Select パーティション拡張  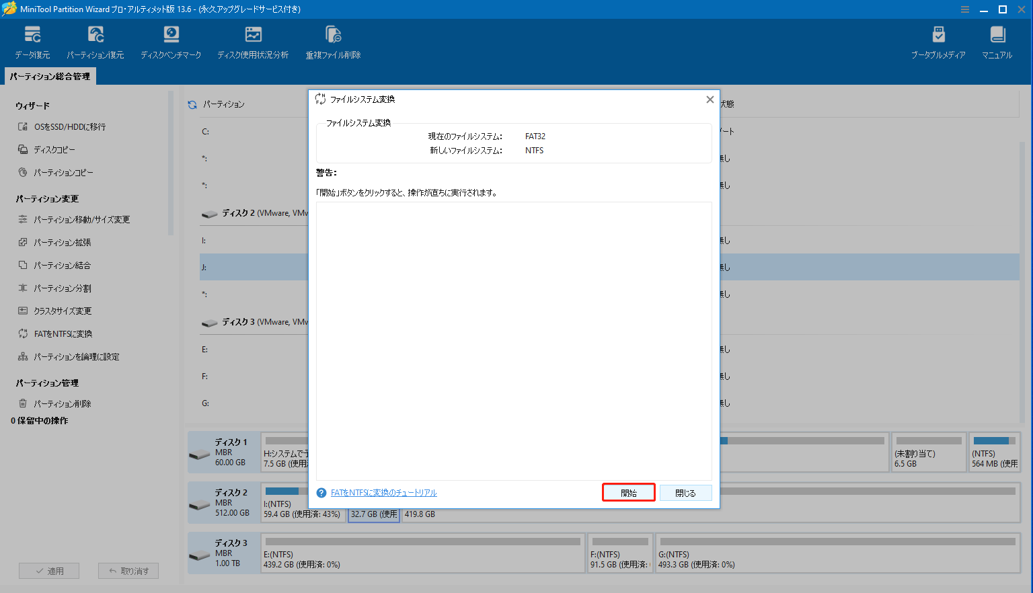pos(62,242)
